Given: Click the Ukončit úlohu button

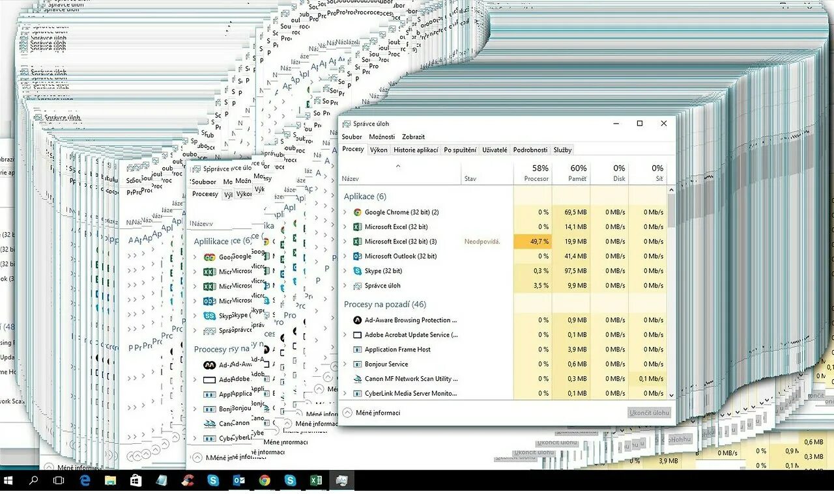Looking at the screenshot, I should [x=650, y=413].
